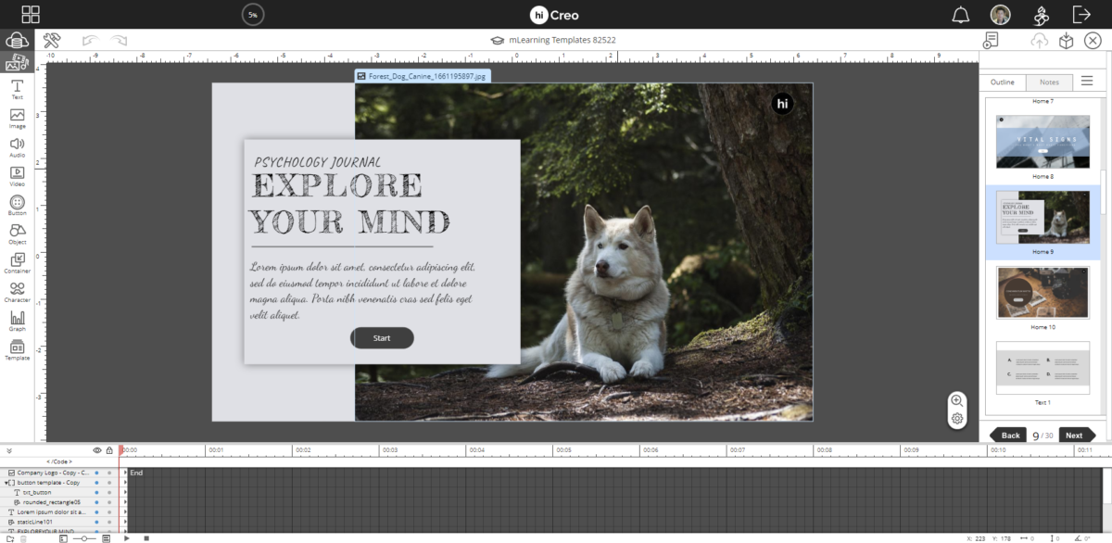
Task: Select the rounded_rectangle05 layer
Action: 53,502
